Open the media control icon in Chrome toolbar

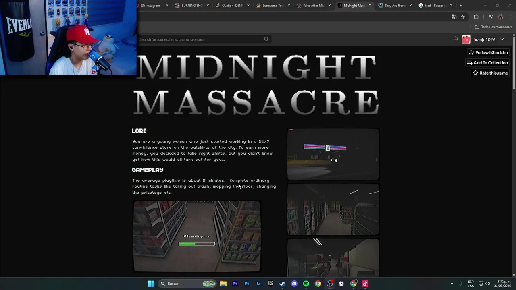point(491,17)
